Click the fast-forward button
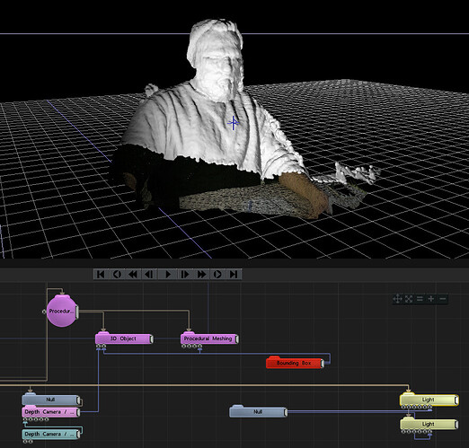The image size is (469, 448). (201, 274)
